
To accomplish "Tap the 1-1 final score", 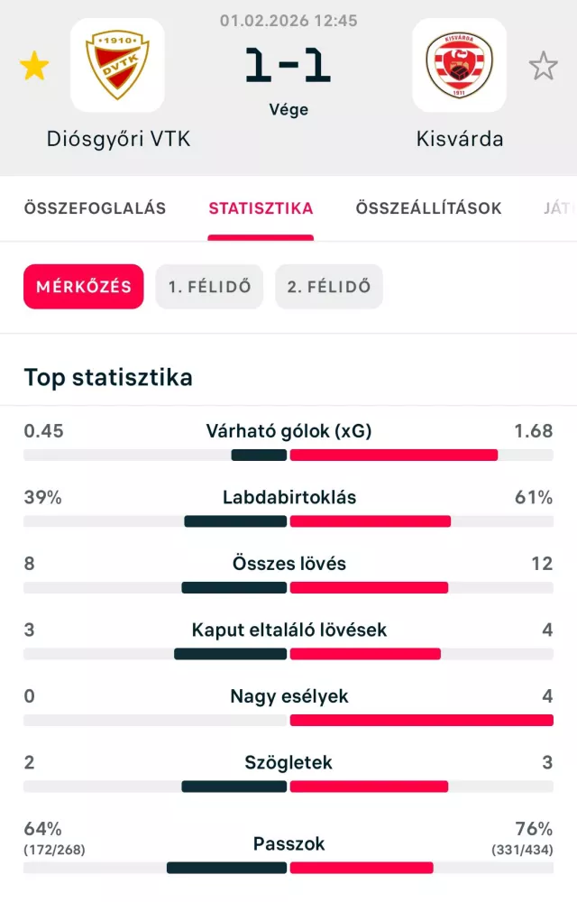I will (288, 67).
